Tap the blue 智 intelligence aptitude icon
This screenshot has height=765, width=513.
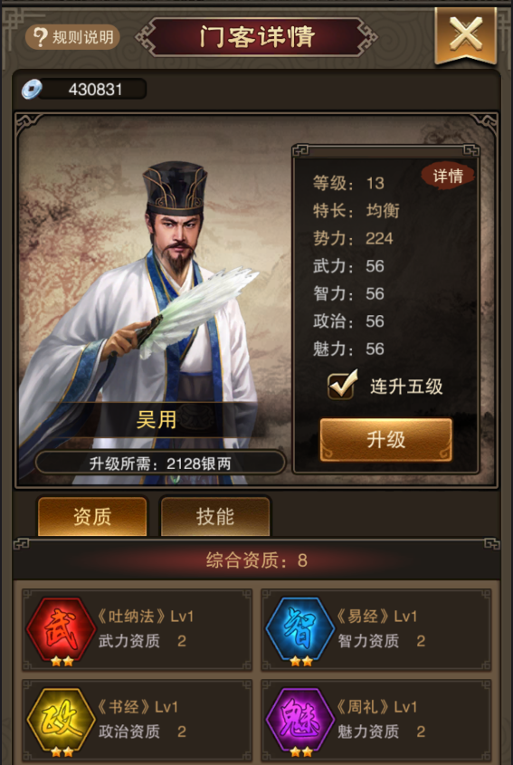coord(300,629)
